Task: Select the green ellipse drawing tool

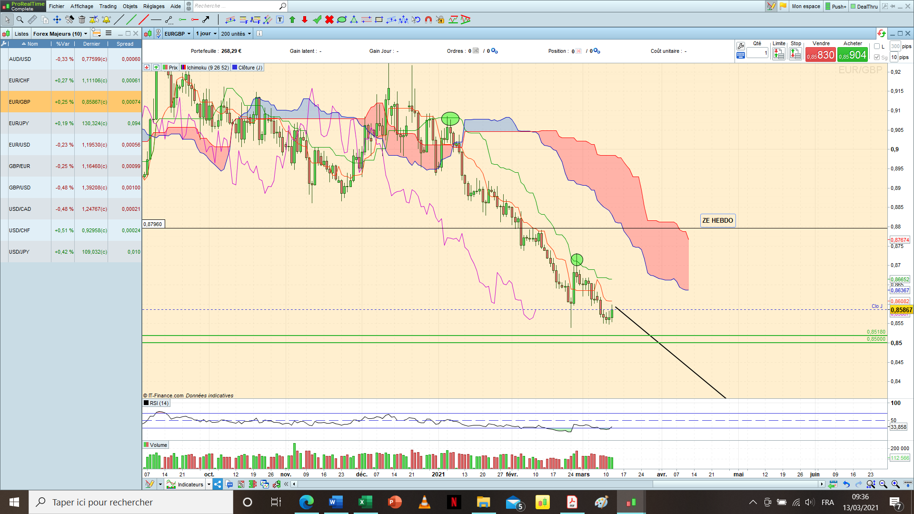Action: 342,20
